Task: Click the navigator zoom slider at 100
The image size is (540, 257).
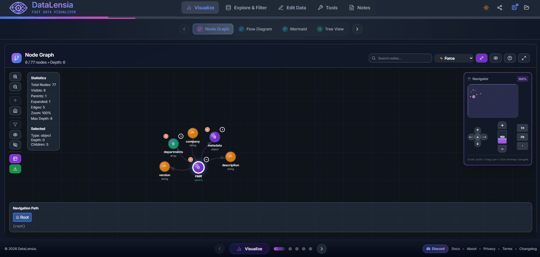Action: tap(502, 137)
